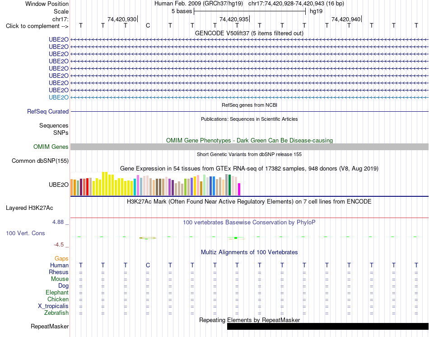Click the C base in the Human alignment row

(148, 265)
